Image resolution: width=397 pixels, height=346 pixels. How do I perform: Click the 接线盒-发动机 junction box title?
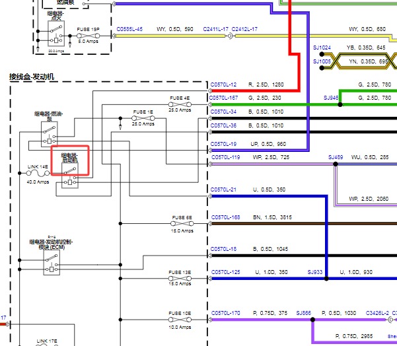coord(32,77)
